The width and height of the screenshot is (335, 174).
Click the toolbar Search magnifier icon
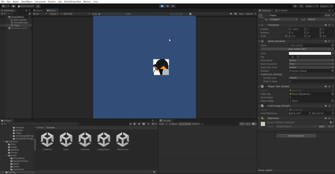click(301, 6)
